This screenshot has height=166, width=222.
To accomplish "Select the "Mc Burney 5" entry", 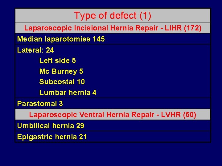I will (x=61, y=72).
